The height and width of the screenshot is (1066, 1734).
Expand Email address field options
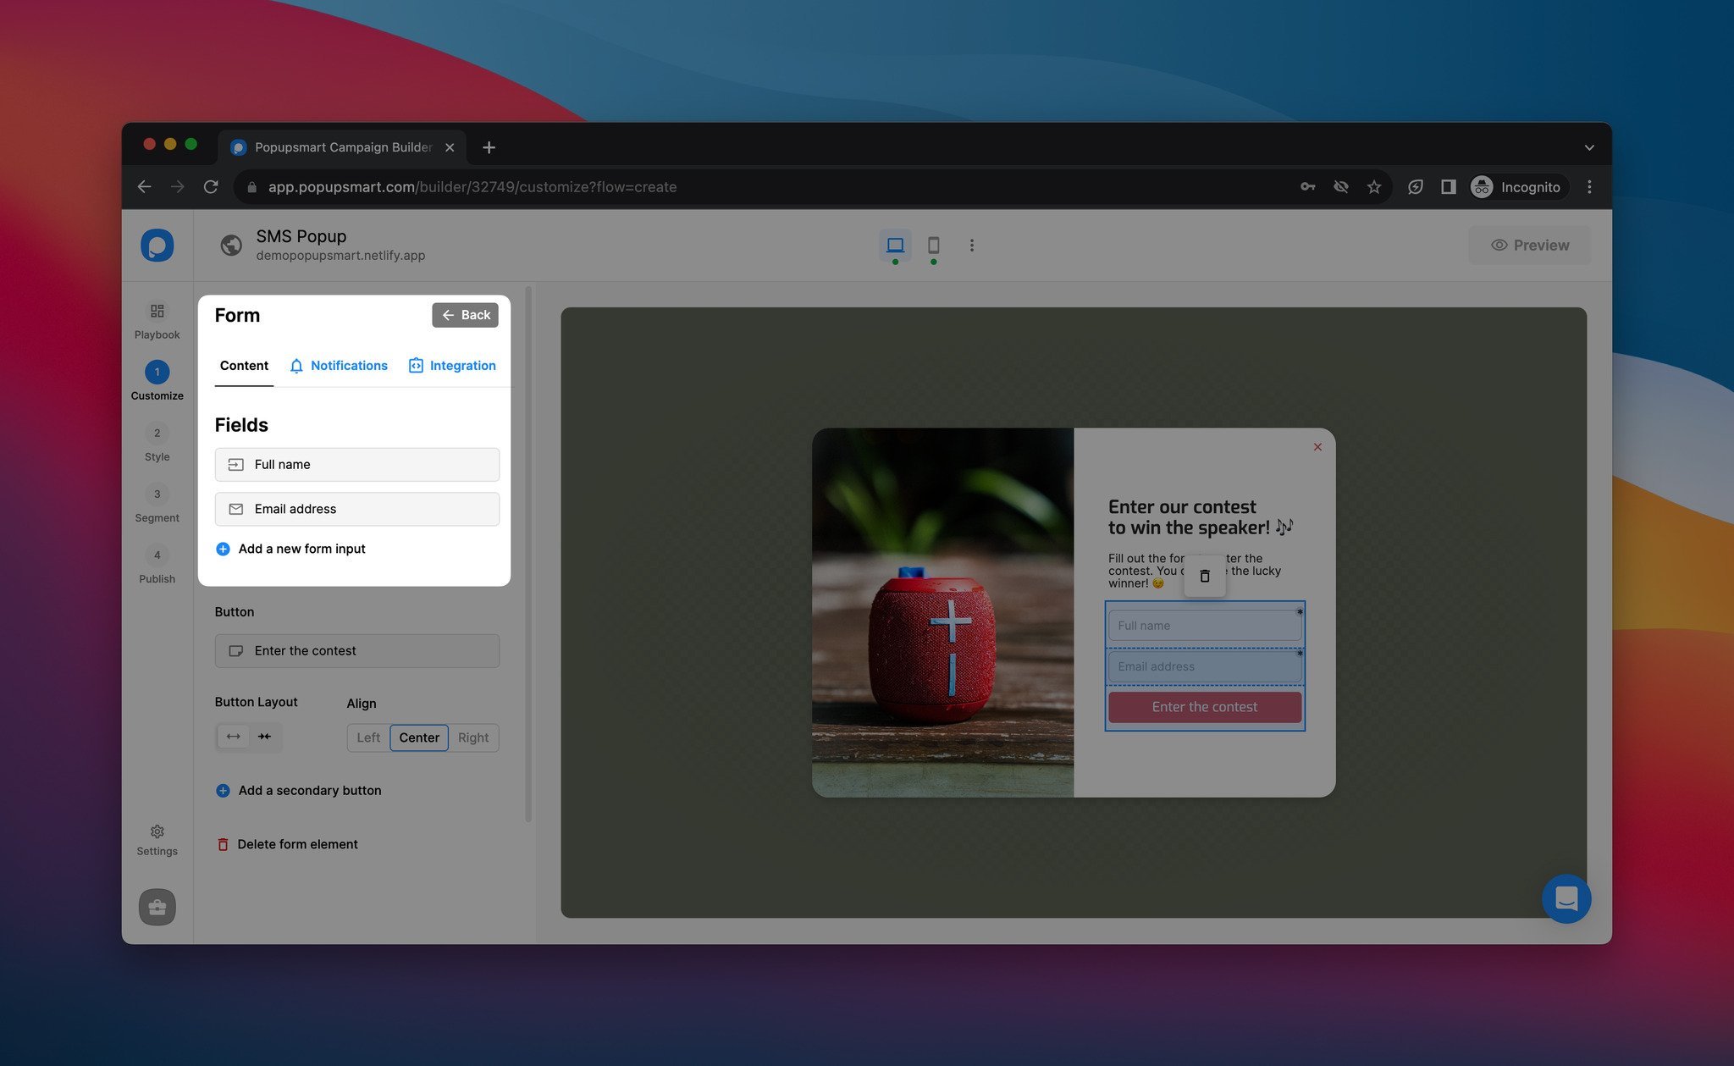pyautogui.click(x=356, y=509)
